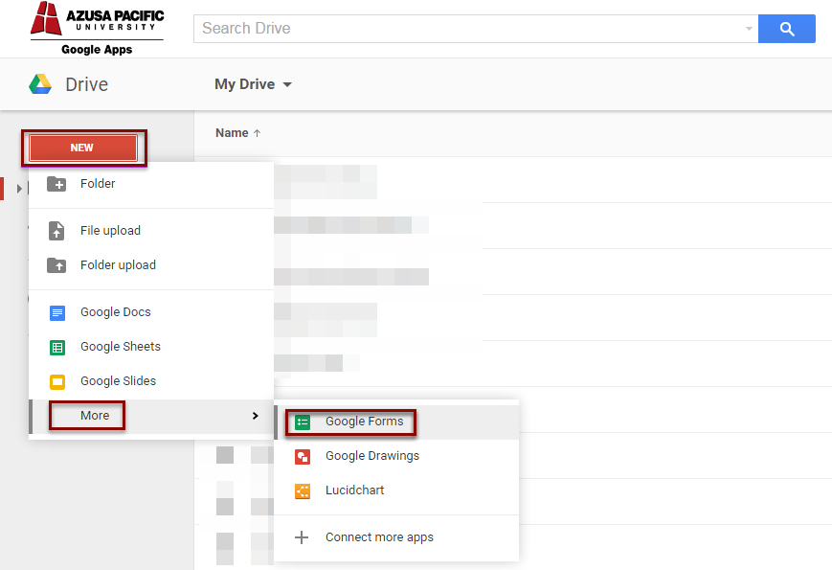Click the Google Slides icon
Screen dimensions: 832x570
[57, 382]
